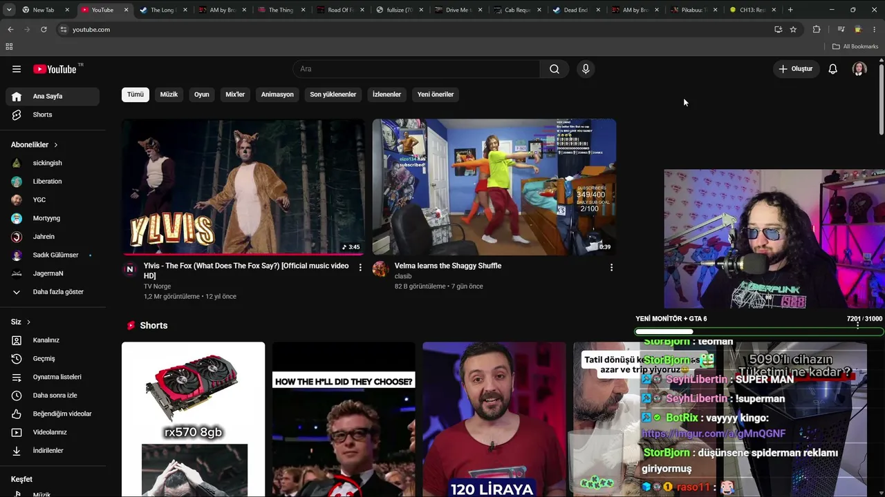Play the Velma Shaggy Shuffle thumbnail
The width and height of the screenshot is (885, 497).
coord(494,187)
